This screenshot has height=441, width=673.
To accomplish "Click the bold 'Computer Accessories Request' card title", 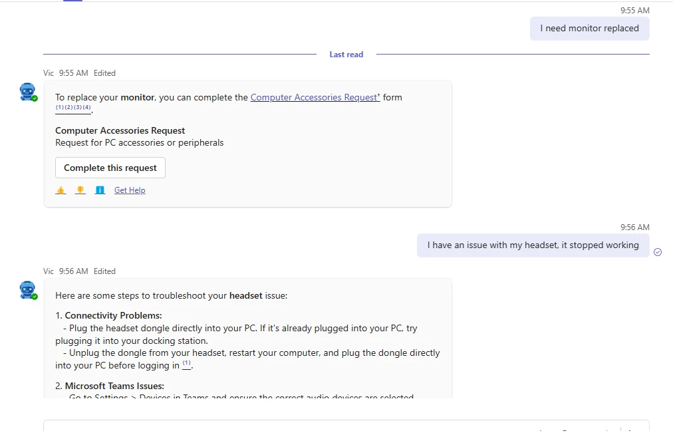I will pos(120,130).
